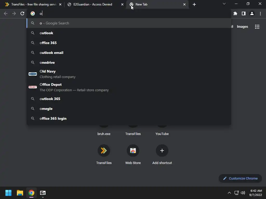Toggle the side panel icon

point(244,13)
